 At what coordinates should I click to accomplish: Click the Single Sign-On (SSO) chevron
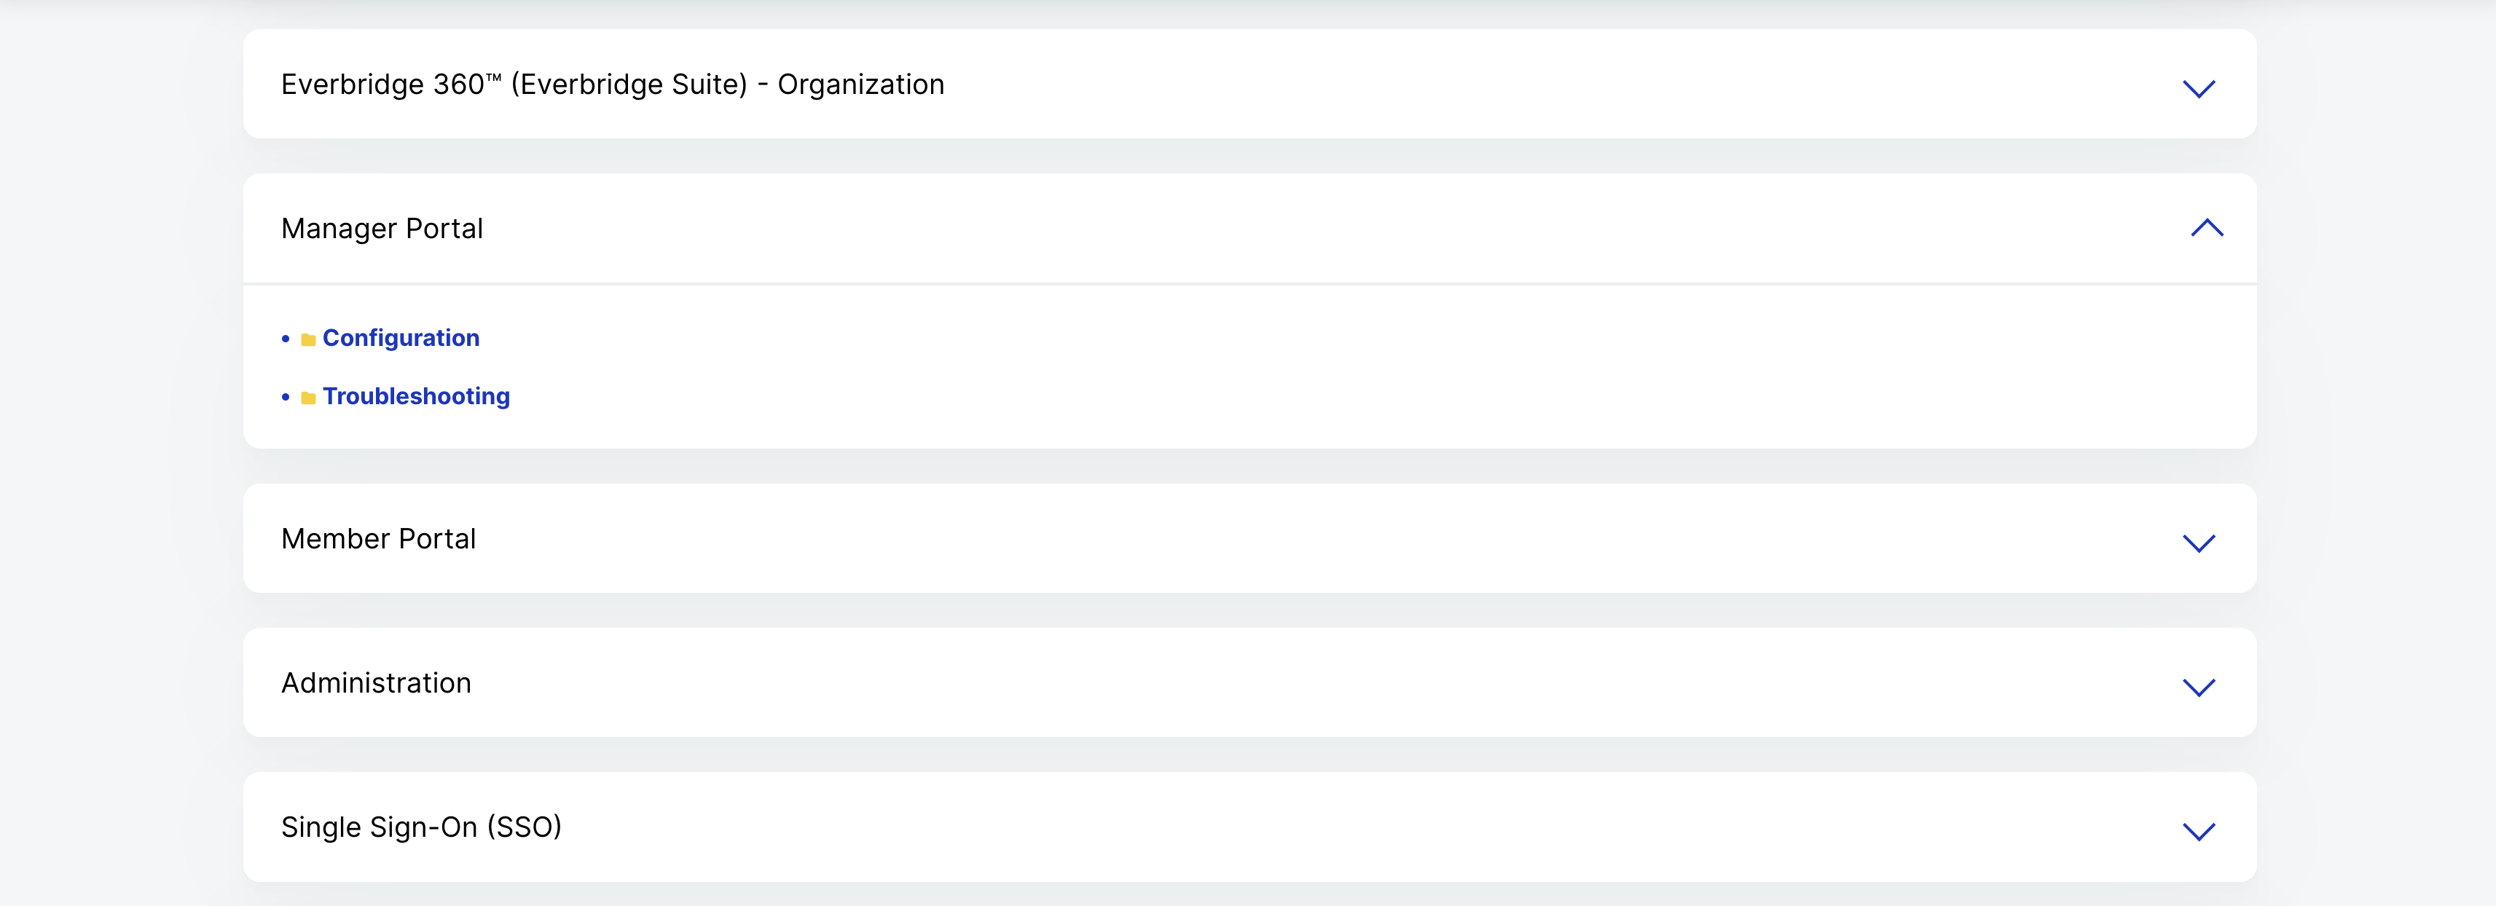pyautogui.click(x=2199, y=832)
